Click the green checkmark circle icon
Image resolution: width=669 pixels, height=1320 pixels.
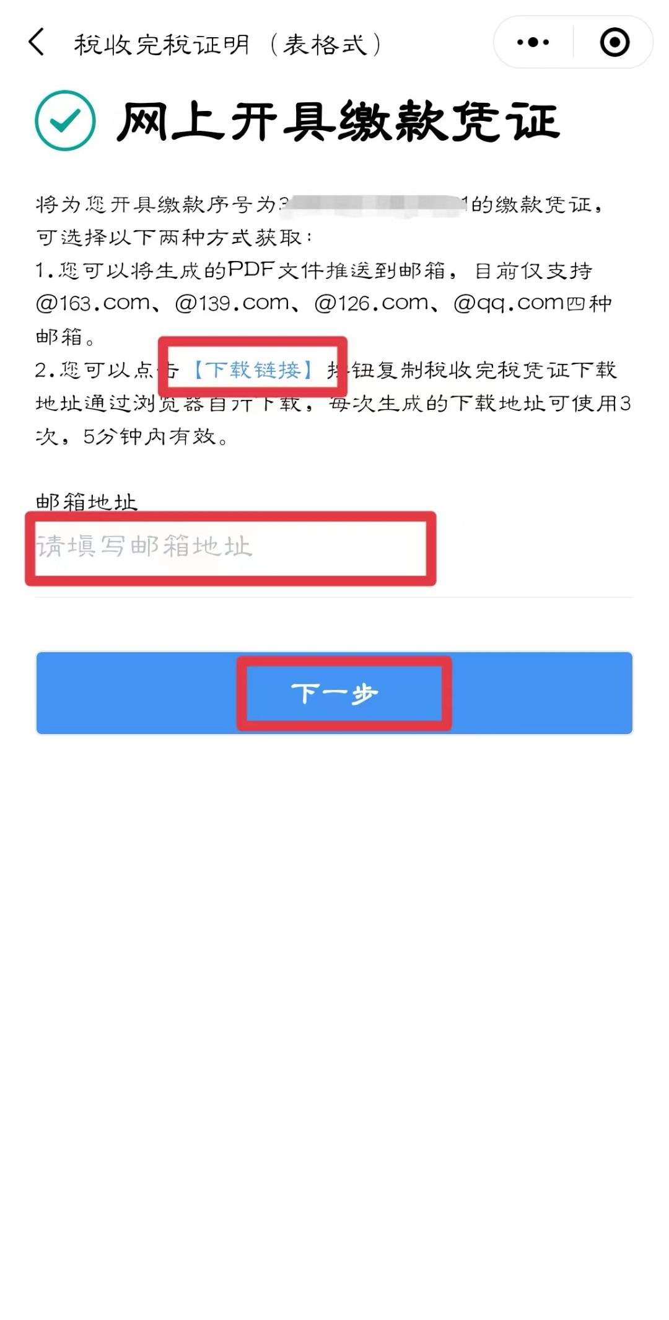(x=65, y=120)
